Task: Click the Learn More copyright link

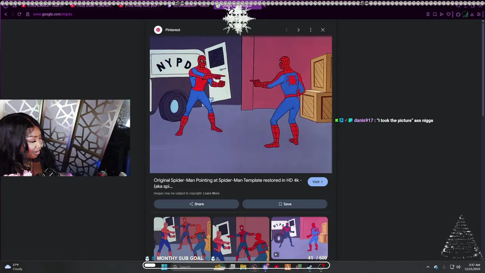Action: (211, 193)
